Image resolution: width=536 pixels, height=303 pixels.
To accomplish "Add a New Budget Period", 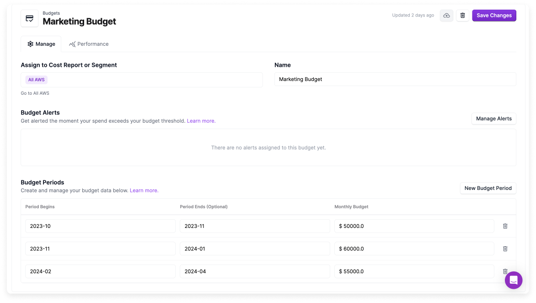I will [x=488, y=188].
